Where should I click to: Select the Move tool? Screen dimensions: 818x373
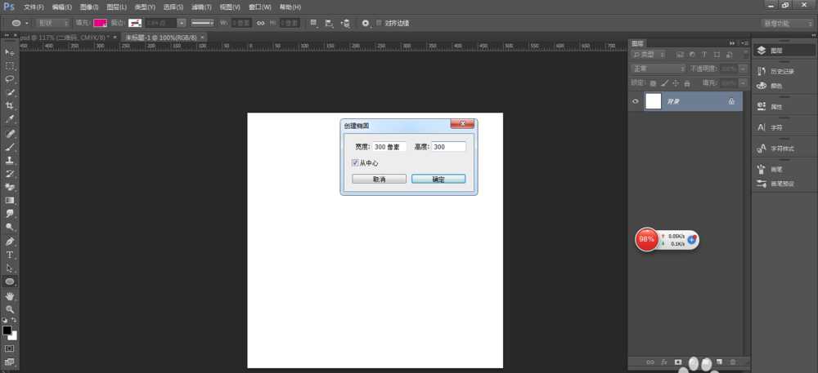tap(10, 52)
